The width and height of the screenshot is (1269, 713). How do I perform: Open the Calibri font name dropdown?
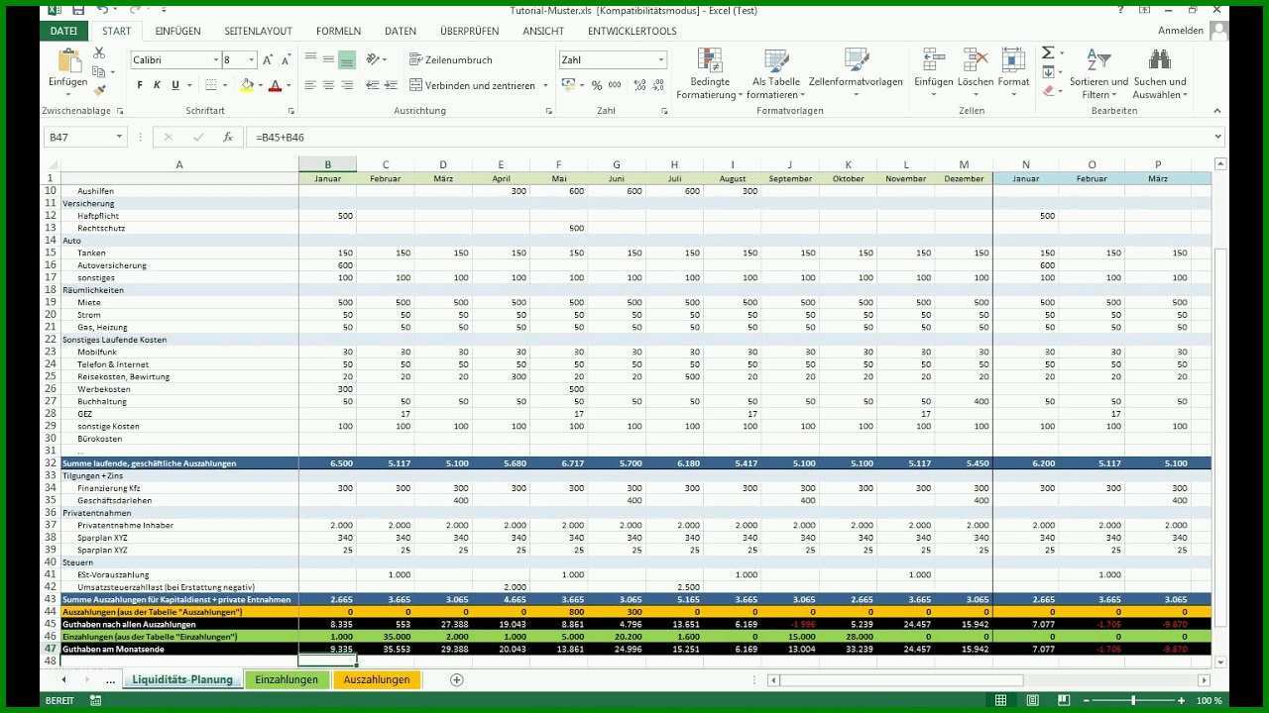click(215, 60)
